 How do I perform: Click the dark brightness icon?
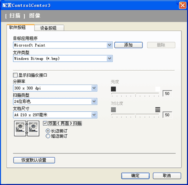[113, 89]
